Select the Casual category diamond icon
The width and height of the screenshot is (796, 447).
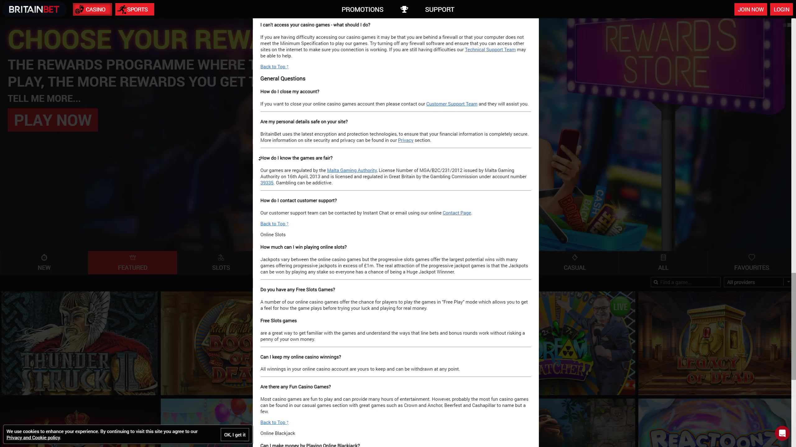click(x=574, y=258)
